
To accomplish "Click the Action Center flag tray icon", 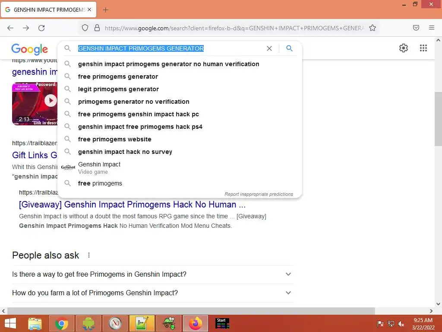I will click(x=381, y=323).
